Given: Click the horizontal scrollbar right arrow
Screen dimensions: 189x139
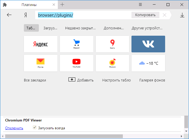Looking at the screenshot, I should (182, 136).
